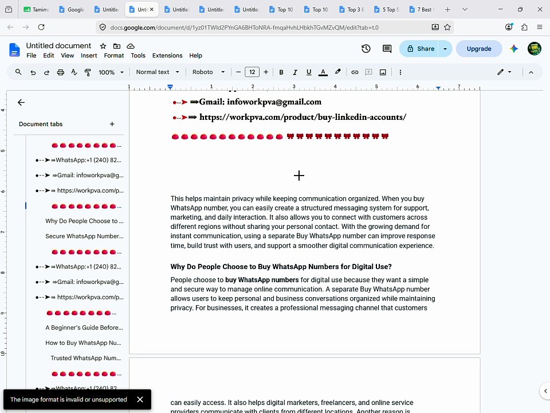This screenshot has width=550, height=413.
Task: Star the Untitled document
Action: [103, 46]
